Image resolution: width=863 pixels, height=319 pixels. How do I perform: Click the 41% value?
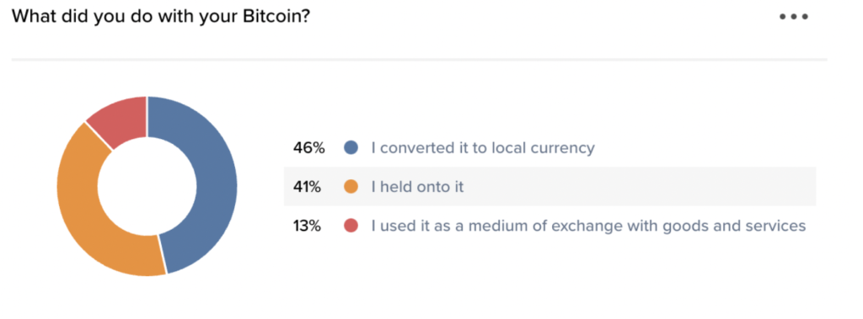point(307,187)
